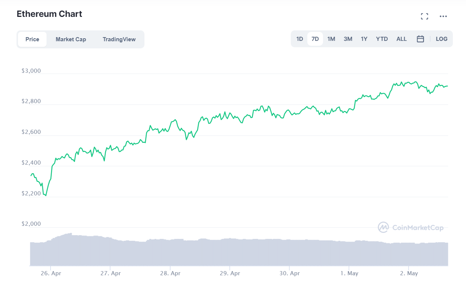This screenshot has height=288, width=466.
Task: Select the 1D time range
Action: coord(299,39)
